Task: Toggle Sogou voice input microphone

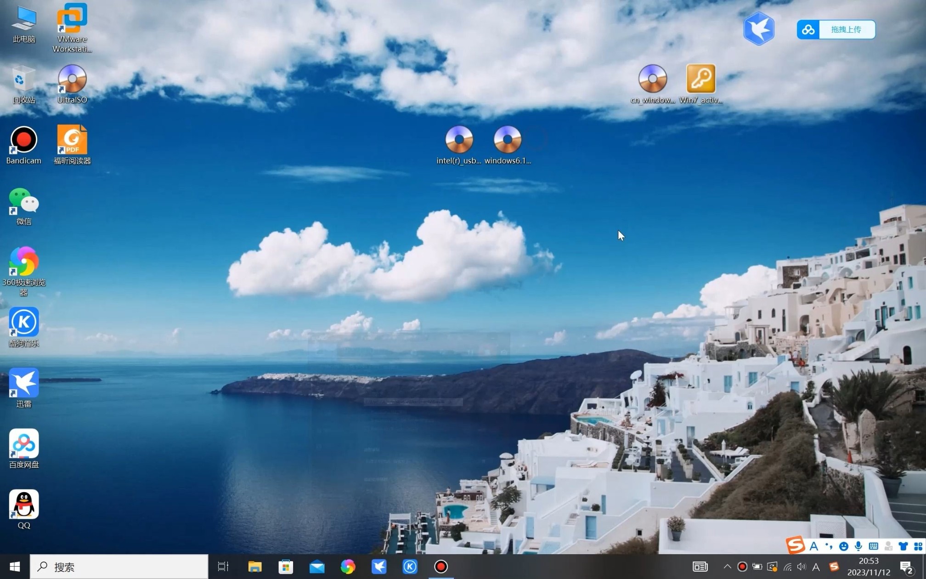Action: pos(858,546)
